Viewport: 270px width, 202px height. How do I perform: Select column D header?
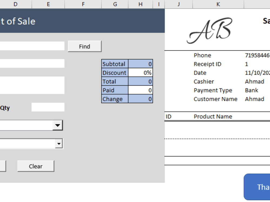click(x=16, y=4)
